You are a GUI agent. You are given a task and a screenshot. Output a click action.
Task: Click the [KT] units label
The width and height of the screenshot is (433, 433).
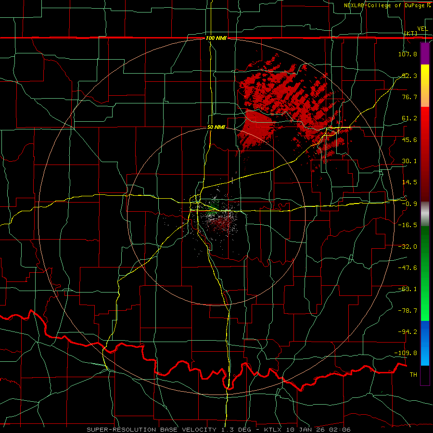[x=411, y=33]
